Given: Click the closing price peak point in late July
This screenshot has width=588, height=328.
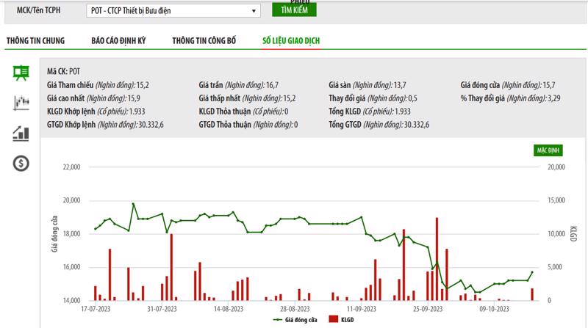Looking at the screenshot, I should click(133, 204).
